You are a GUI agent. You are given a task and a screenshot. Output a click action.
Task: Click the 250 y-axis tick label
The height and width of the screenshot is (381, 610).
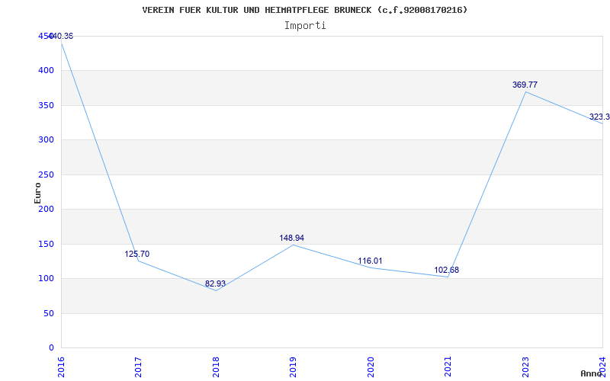[46, 175]
